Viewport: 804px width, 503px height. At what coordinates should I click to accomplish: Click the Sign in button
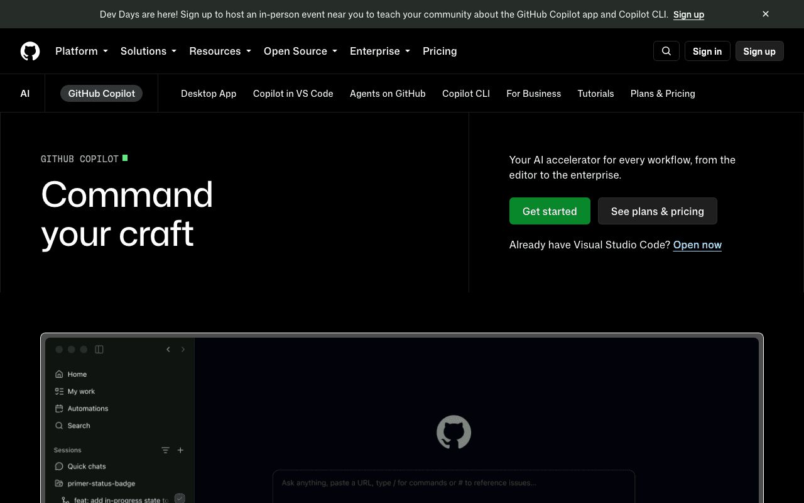[707, 51]
